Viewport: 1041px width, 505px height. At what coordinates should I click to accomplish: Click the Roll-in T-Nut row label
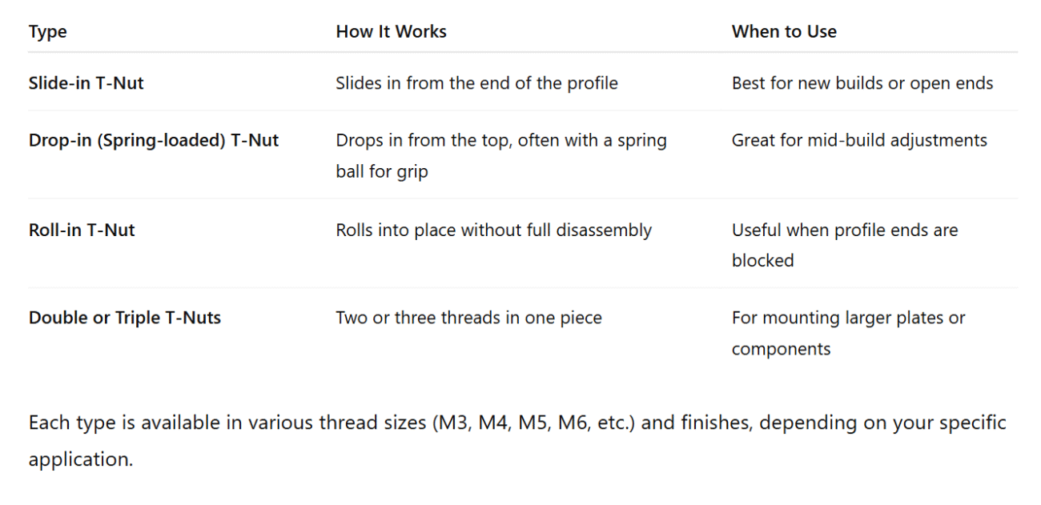tap(82, 230)
